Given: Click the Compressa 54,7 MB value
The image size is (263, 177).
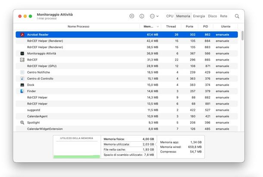Looking at the screenshot, I should pyautogui.click(x=196, y=152).
